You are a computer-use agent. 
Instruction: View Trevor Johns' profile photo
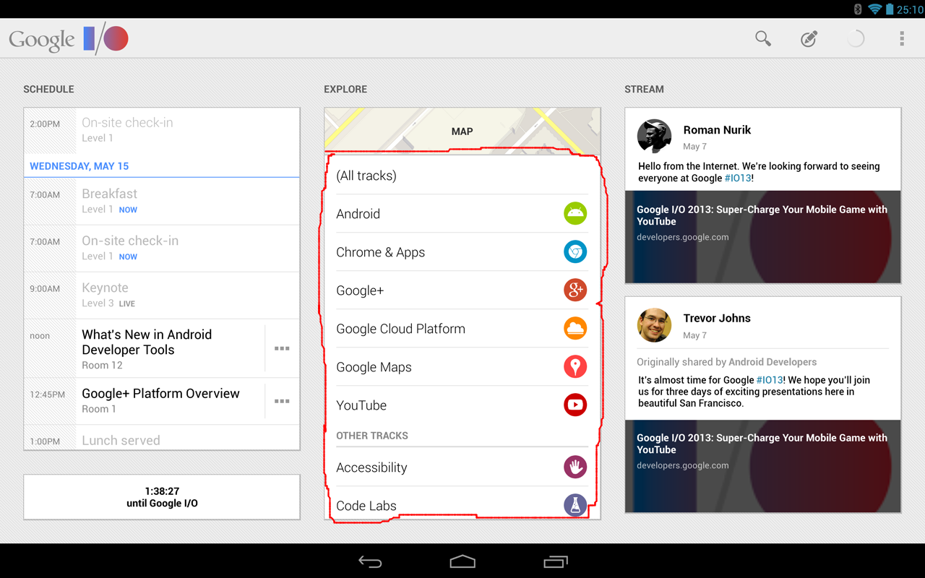tap(655, 324)
